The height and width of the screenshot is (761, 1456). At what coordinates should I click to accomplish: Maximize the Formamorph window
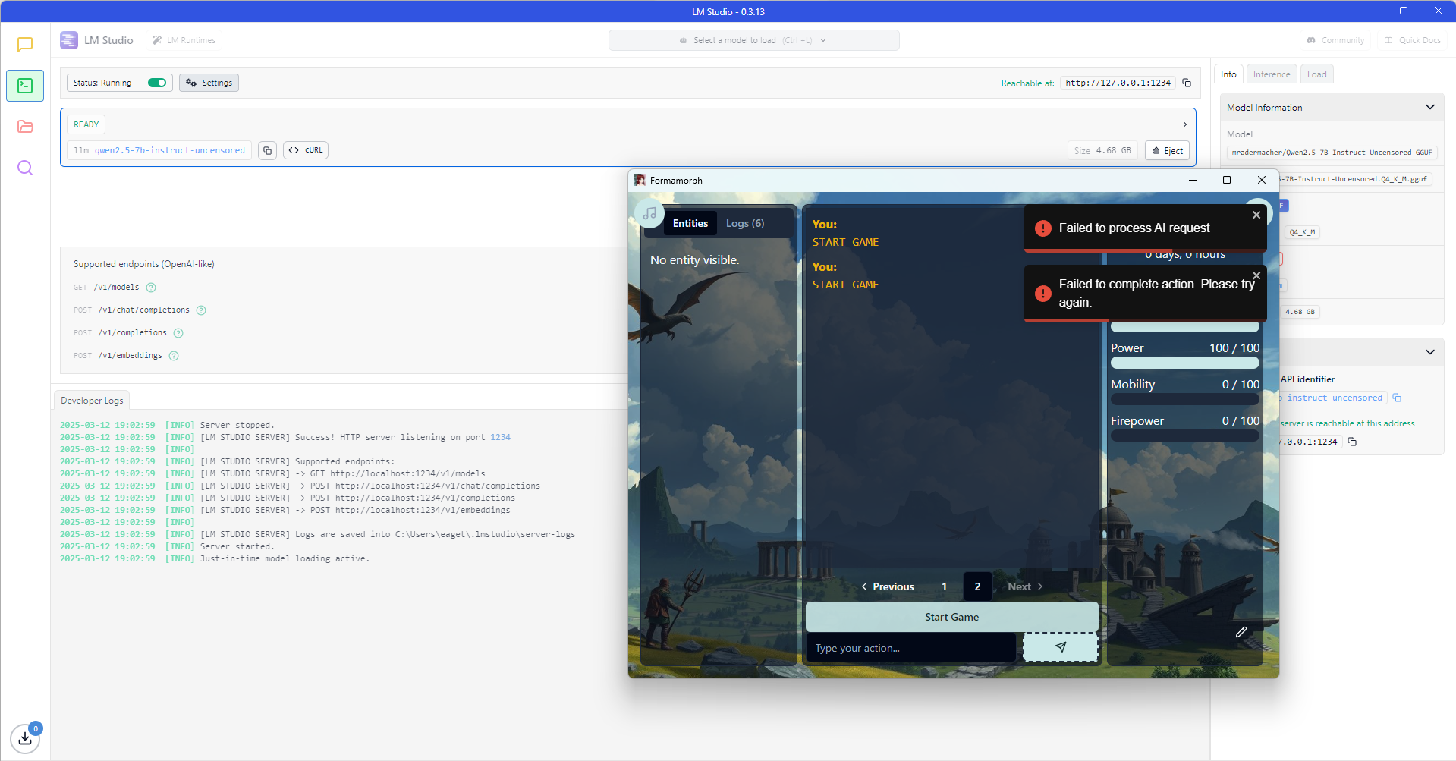[1227, 180]
